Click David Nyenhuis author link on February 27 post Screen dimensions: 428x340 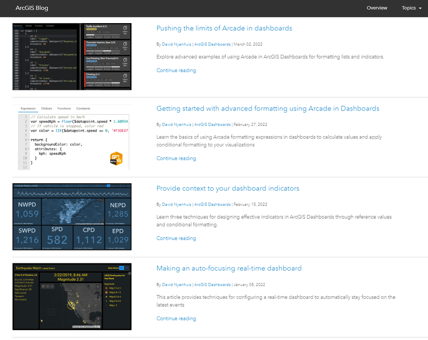(177, 125)
